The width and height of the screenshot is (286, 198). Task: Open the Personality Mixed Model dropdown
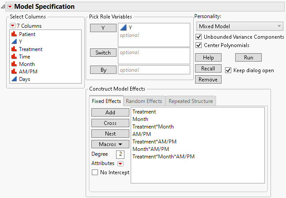239,26
